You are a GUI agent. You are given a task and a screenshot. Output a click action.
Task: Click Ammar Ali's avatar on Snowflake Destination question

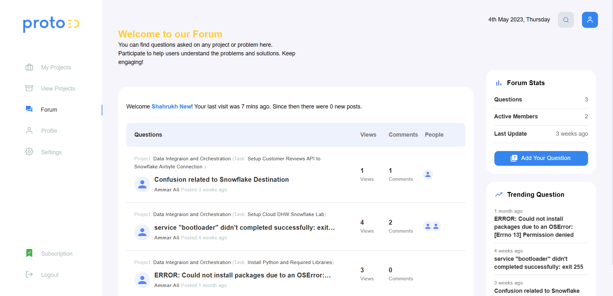142,184
